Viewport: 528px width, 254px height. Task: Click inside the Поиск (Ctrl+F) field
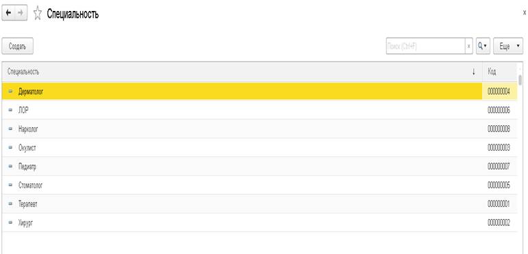click(426, 46)
